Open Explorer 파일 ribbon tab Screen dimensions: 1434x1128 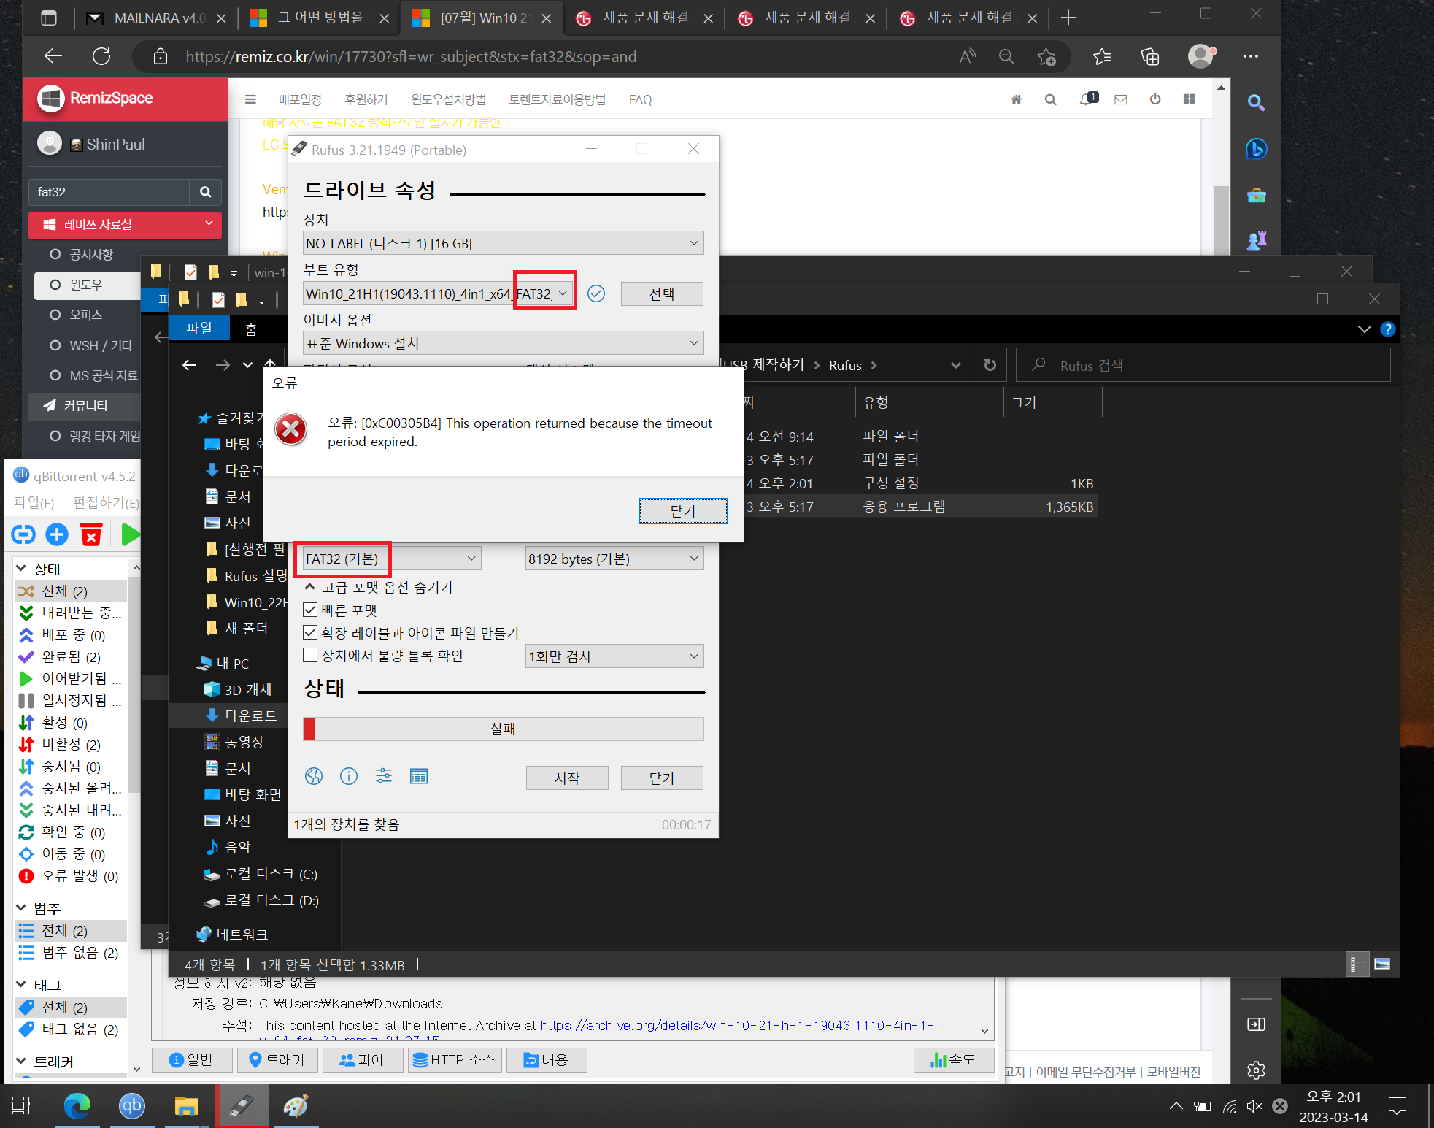coord(199,329)
